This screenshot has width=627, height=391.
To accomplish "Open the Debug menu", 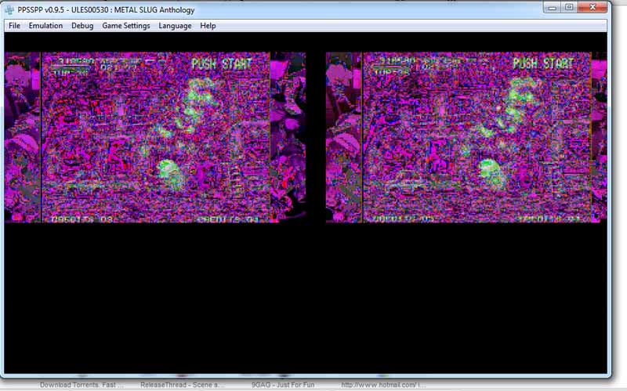I will click(x=82, y=26).
